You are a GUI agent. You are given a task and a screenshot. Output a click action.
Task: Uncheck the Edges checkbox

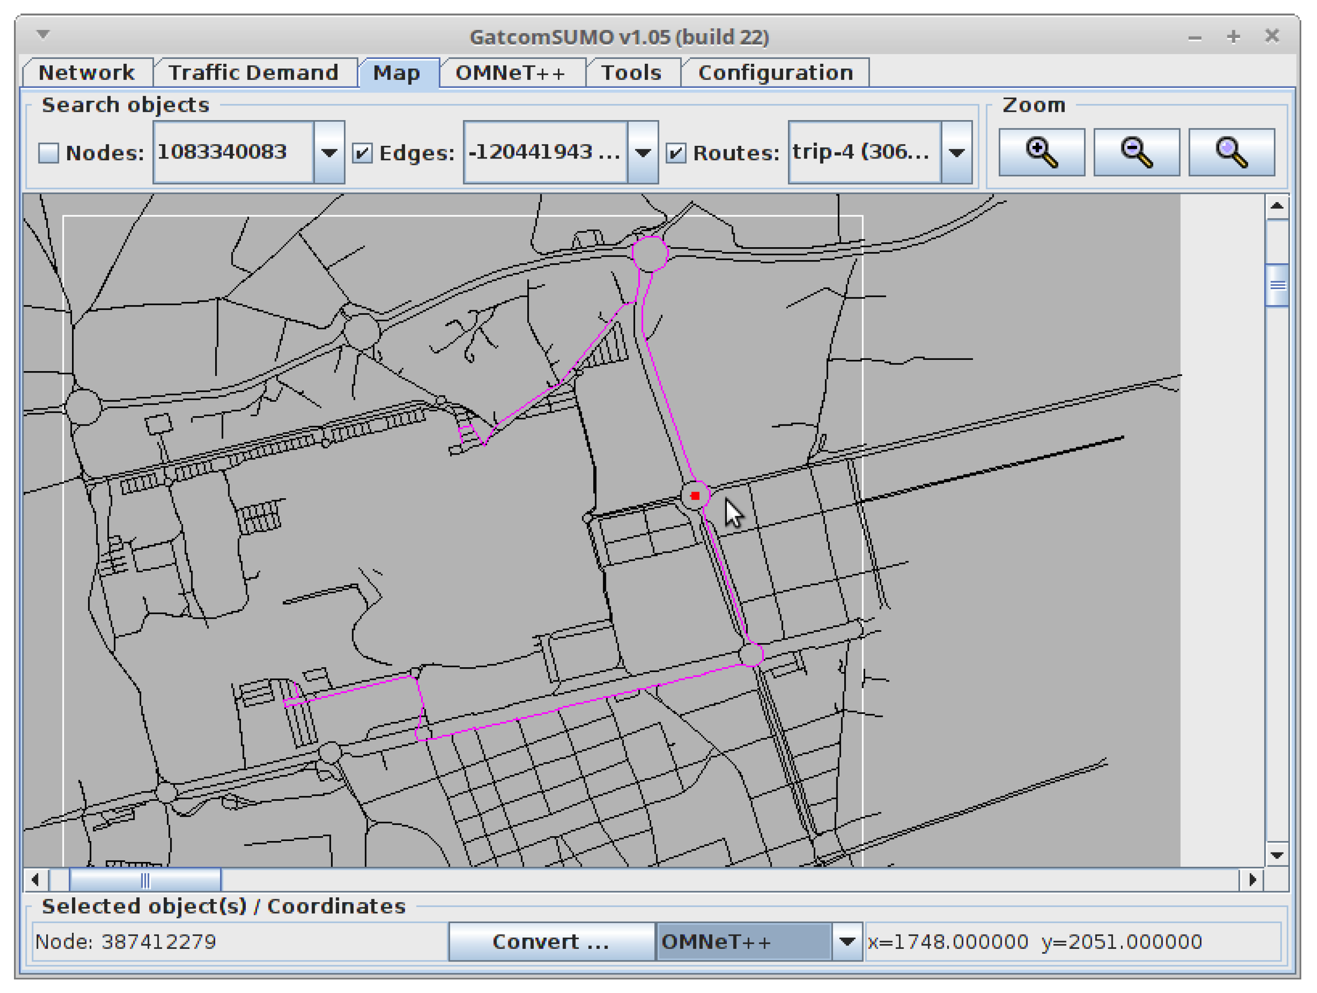362,153
